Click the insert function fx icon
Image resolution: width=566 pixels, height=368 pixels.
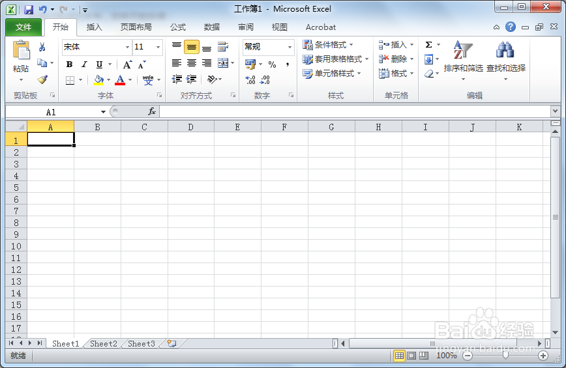pos(152,111)
